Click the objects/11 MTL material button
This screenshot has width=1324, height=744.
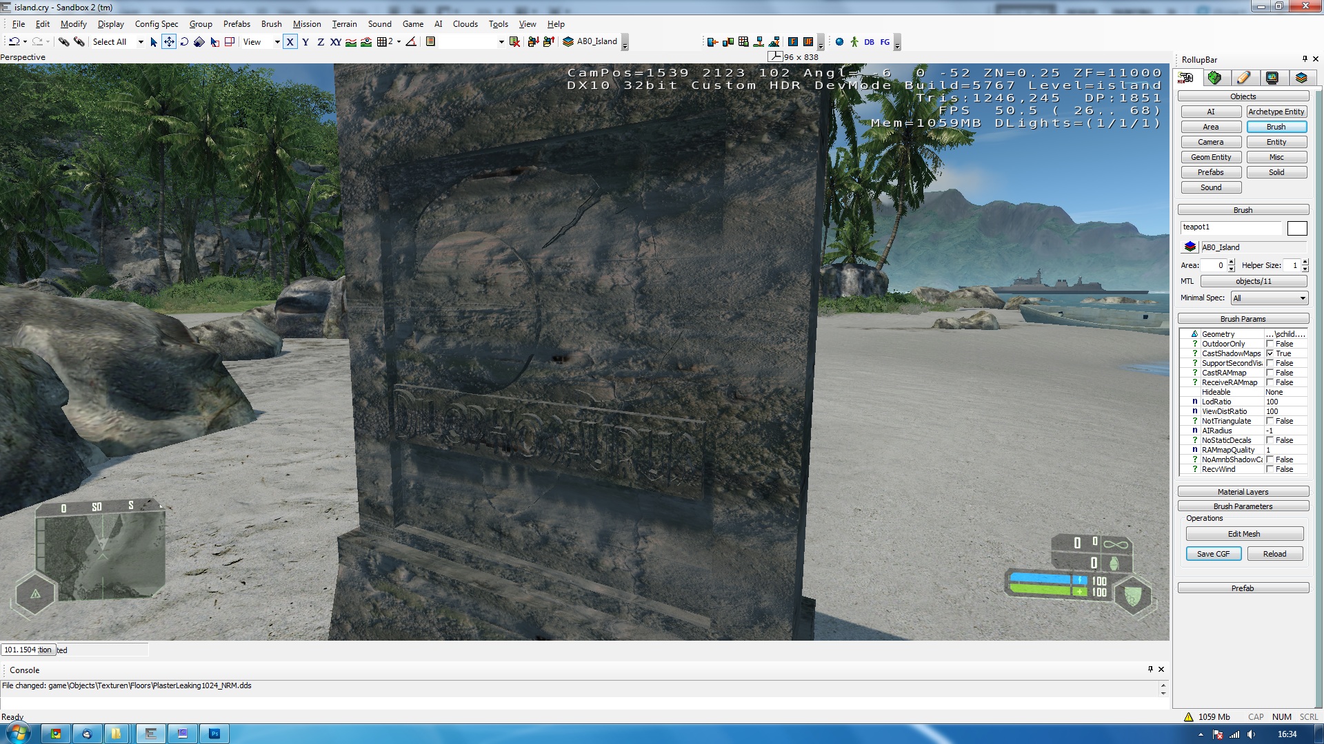[x=1254, y=281]
